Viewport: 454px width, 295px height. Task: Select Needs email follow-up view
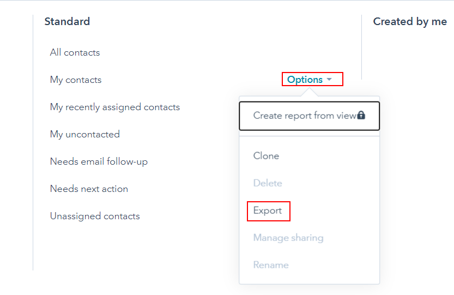[x=99, y=161]
